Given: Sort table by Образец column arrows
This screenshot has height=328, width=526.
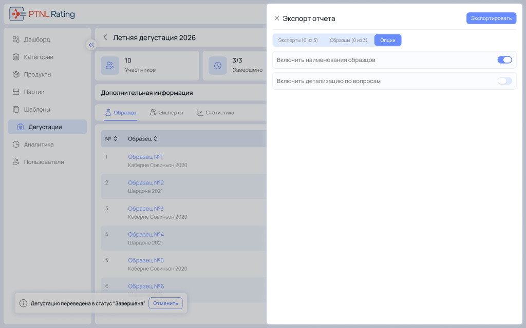Looking at the screenshot, I should (156, 138).
